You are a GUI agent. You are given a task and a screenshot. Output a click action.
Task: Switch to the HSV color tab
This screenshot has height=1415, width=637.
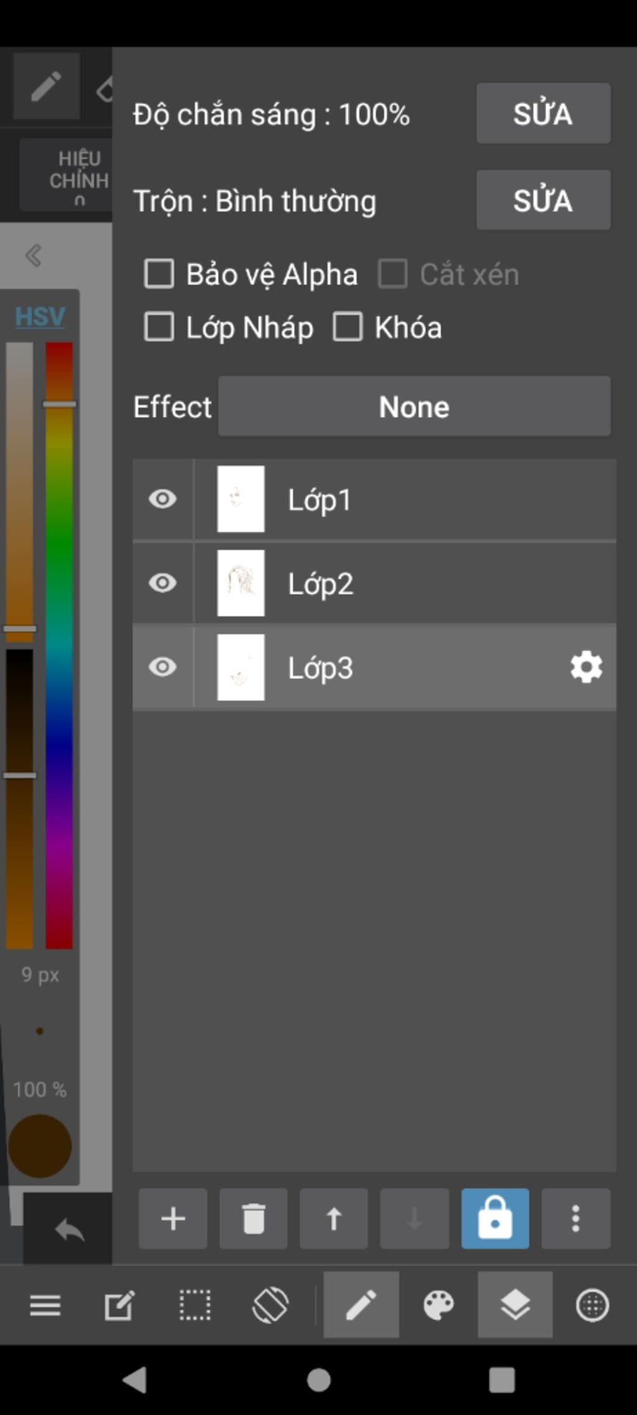point(40,317)
